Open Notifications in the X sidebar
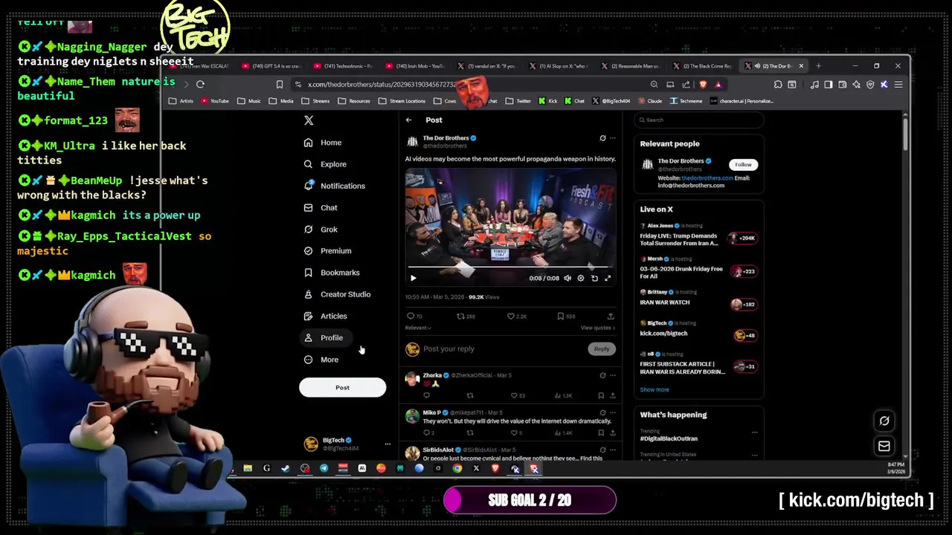Image resolution: width=952 pixels, height=535 pixels. tap(335, 186)
